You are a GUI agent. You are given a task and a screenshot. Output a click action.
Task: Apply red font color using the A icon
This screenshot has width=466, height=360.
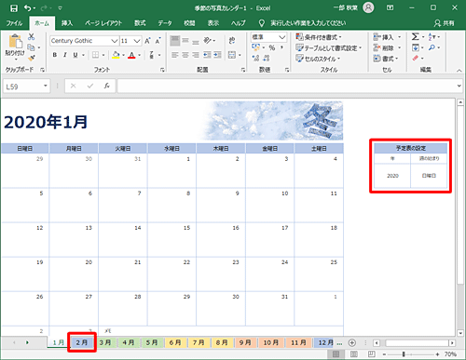[131, 55]
